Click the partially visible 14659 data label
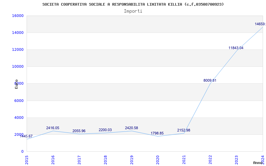 coord(260,24)
